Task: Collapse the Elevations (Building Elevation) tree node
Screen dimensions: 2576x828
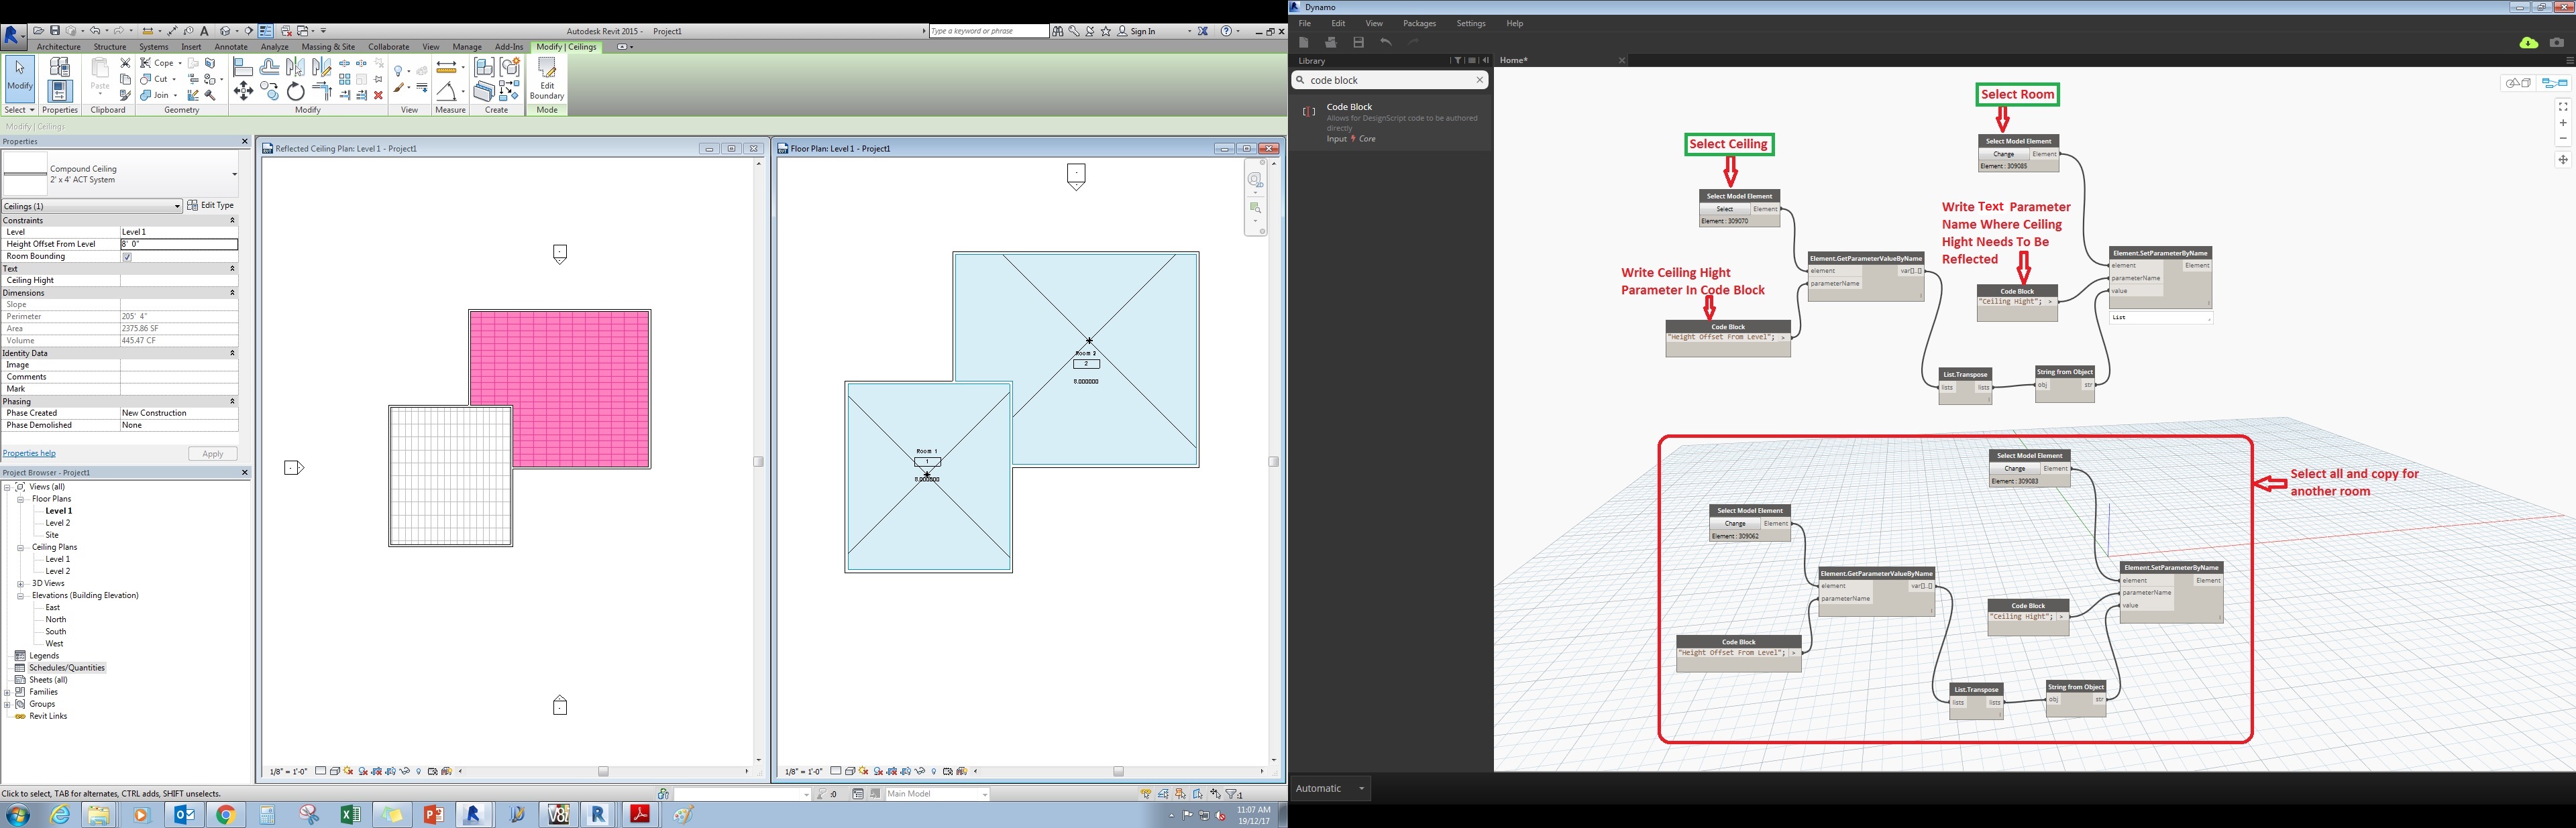Action: click(20, 596)
